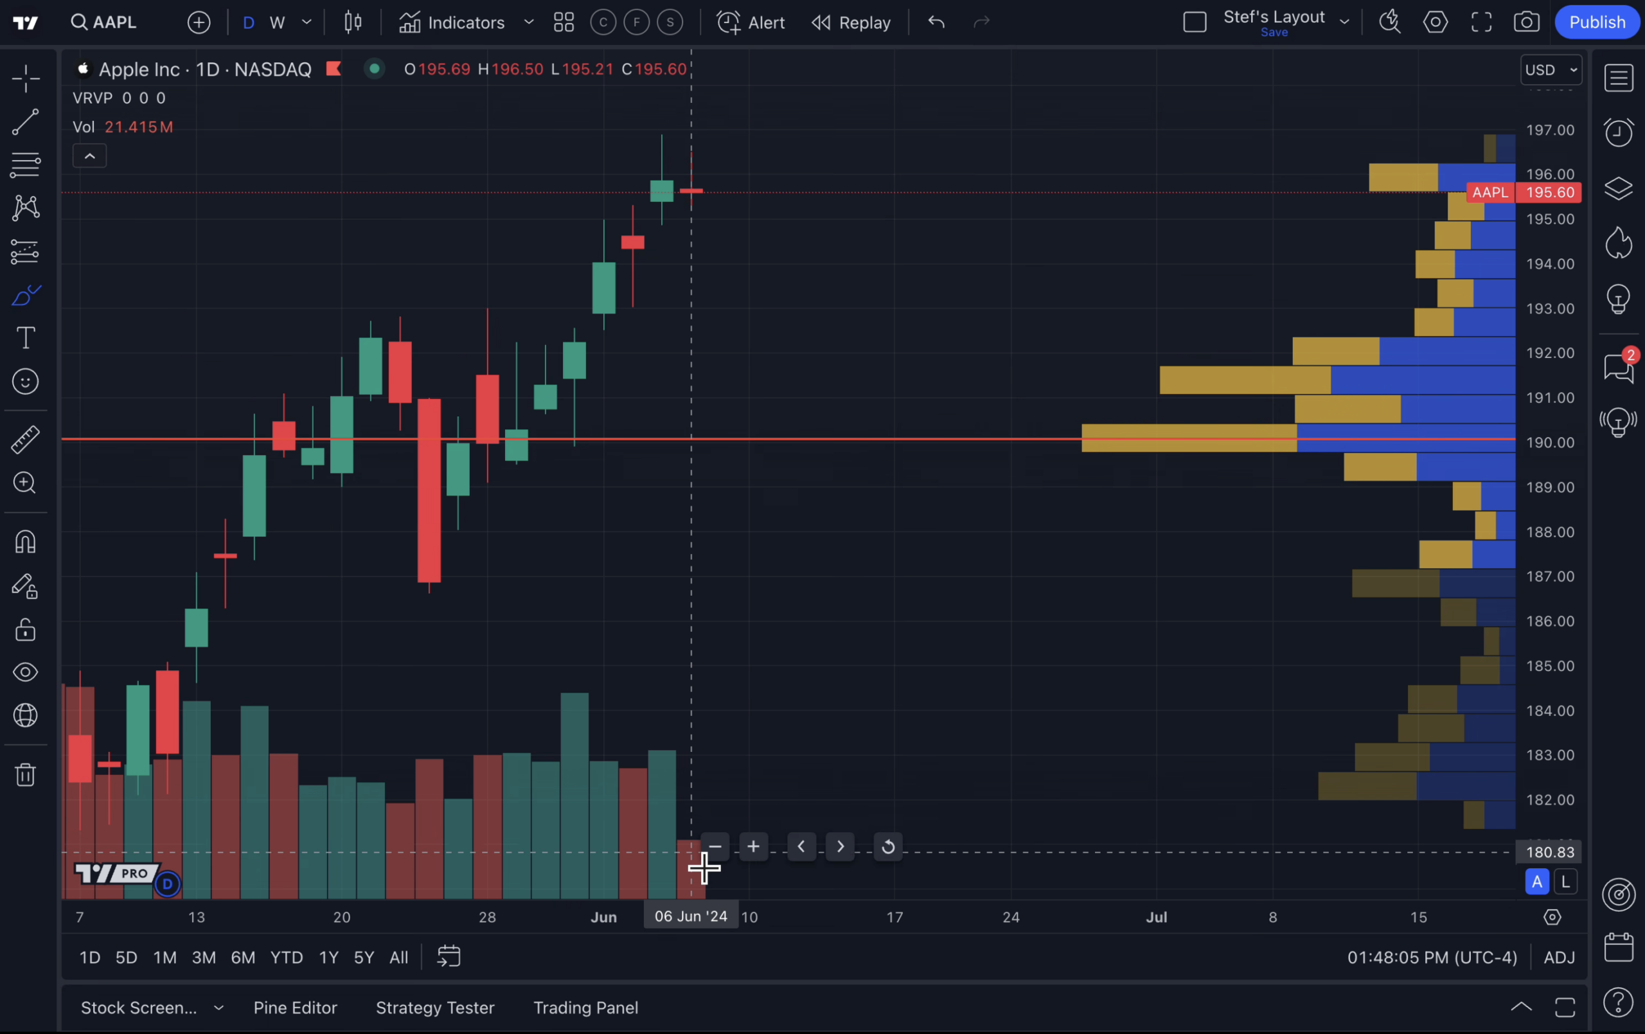Click the layout setup square icon
Viewport: 1645px width, 1034px height.
coord(1195,22)
